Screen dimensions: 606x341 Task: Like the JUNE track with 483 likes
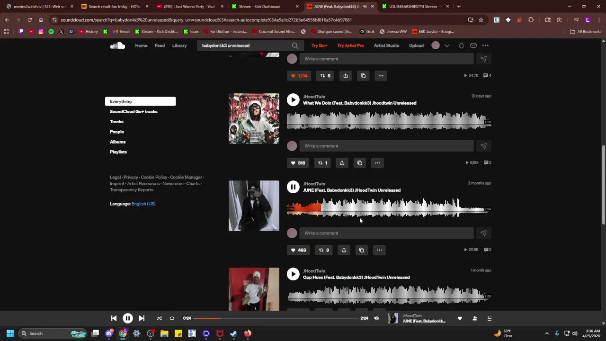pos(298,250)
